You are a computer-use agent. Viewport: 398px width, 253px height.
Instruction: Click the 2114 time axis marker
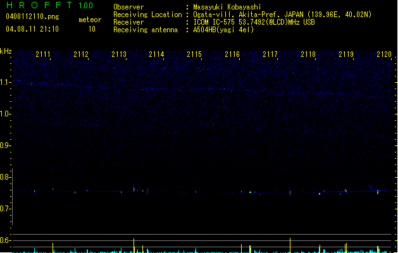click(157, 54)
